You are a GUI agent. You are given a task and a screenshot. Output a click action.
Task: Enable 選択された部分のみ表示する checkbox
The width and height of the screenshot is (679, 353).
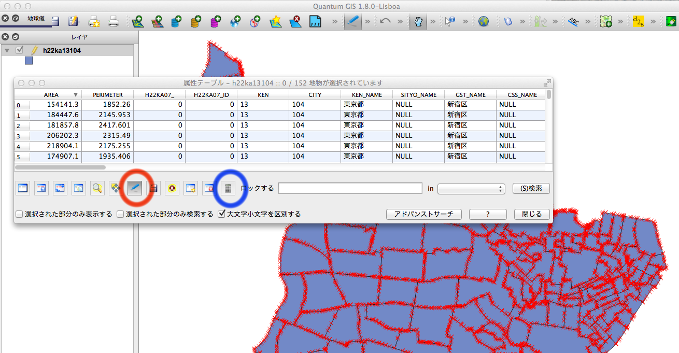tap(19, 214)
